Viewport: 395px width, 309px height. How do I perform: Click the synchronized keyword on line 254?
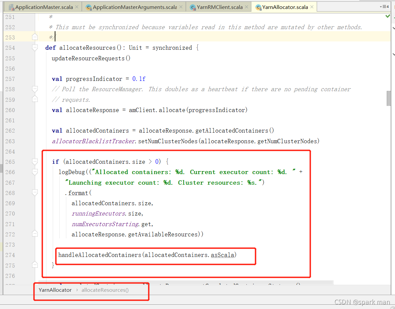(172, 48)
